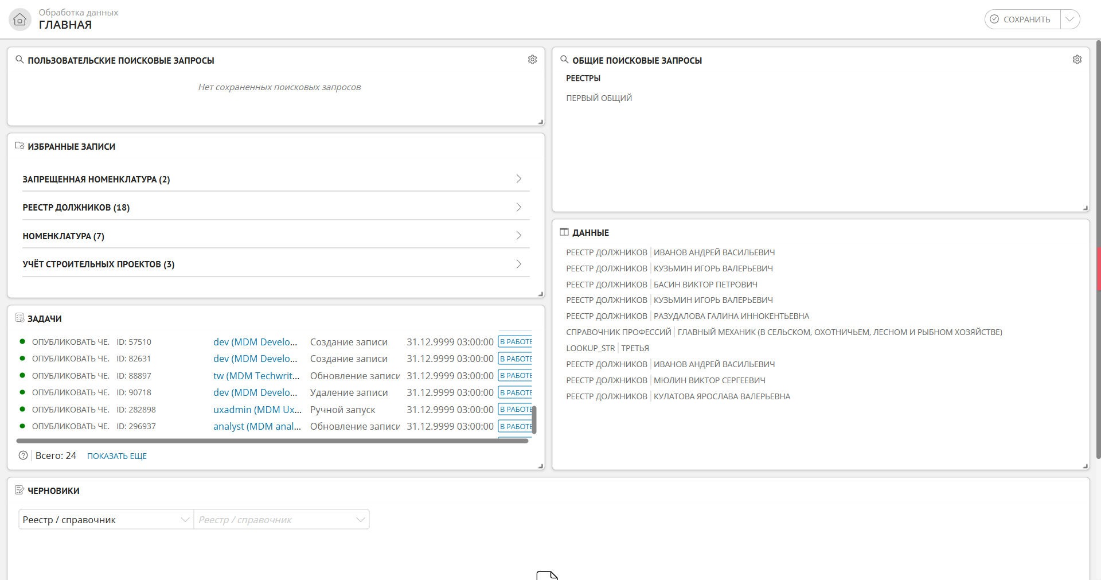
Task: Open the БАСИН ВИКТОР ПЕТРОВИЧ data record
Action: point(705,285)
